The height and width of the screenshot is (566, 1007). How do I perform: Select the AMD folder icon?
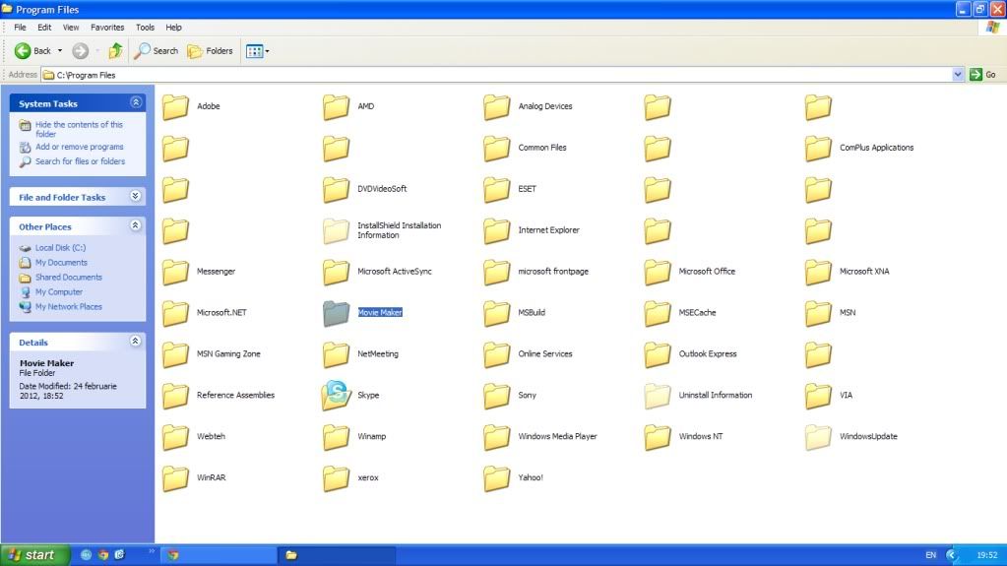336,106
